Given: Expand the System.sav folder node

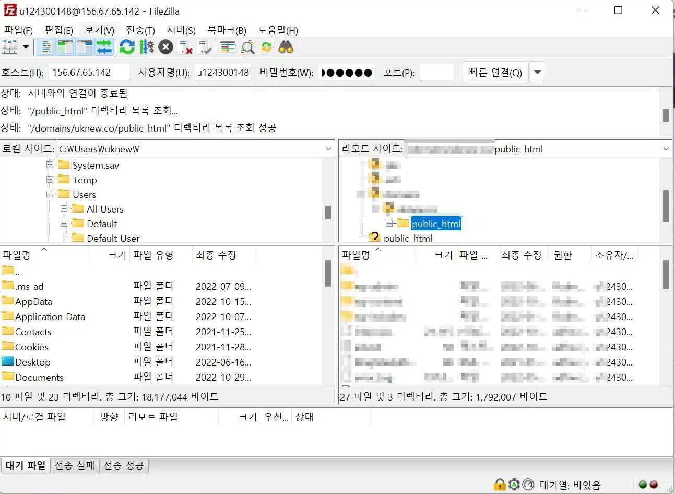Looking at the screenshot, I should tap(50, 165).
